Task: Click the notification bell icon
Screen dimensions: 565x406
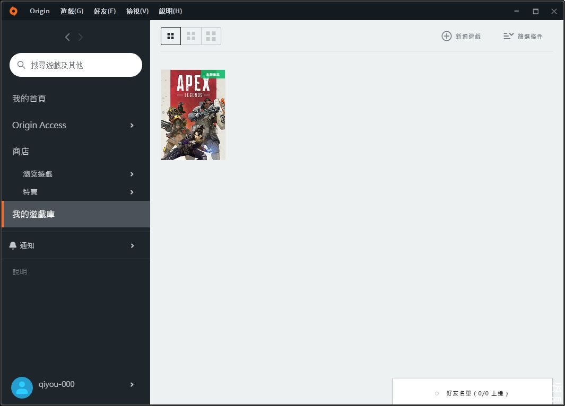Action: (13, 245)
